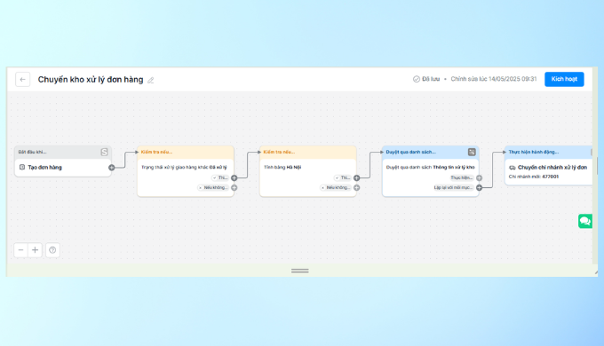This screenshot has height=346, width=604.
Task: Open the S icon on the Bắt đầu khi node
Action: [x=104, y=152]
